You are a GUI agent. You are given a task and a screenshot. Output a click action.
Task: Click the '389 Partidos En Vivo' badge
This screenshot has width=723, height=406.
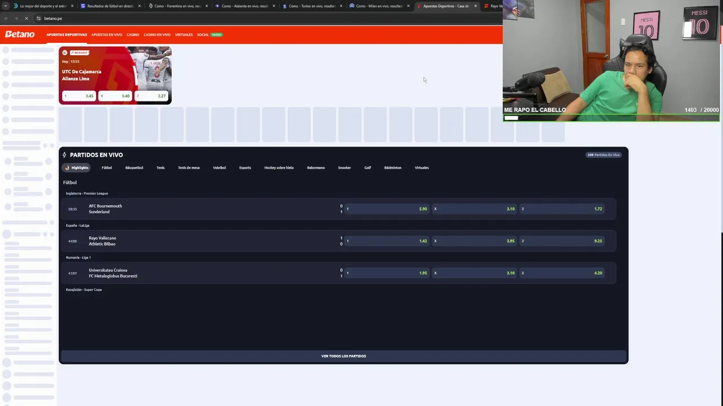point(604,155)
